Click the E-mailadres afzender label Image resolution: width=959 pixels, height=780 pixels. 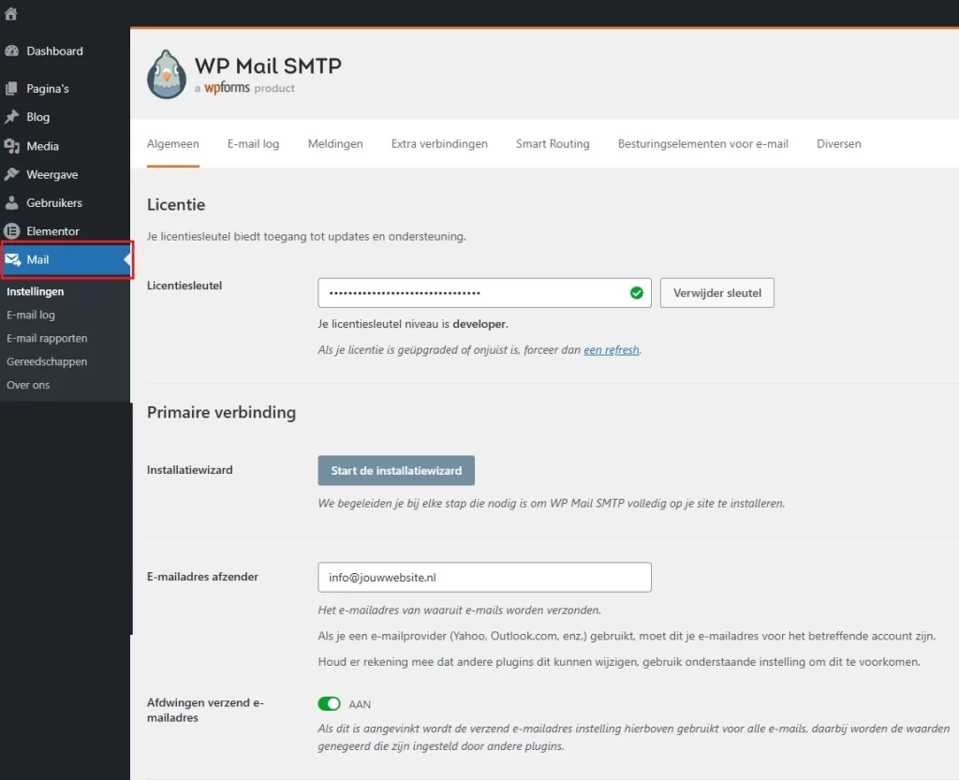202,577
